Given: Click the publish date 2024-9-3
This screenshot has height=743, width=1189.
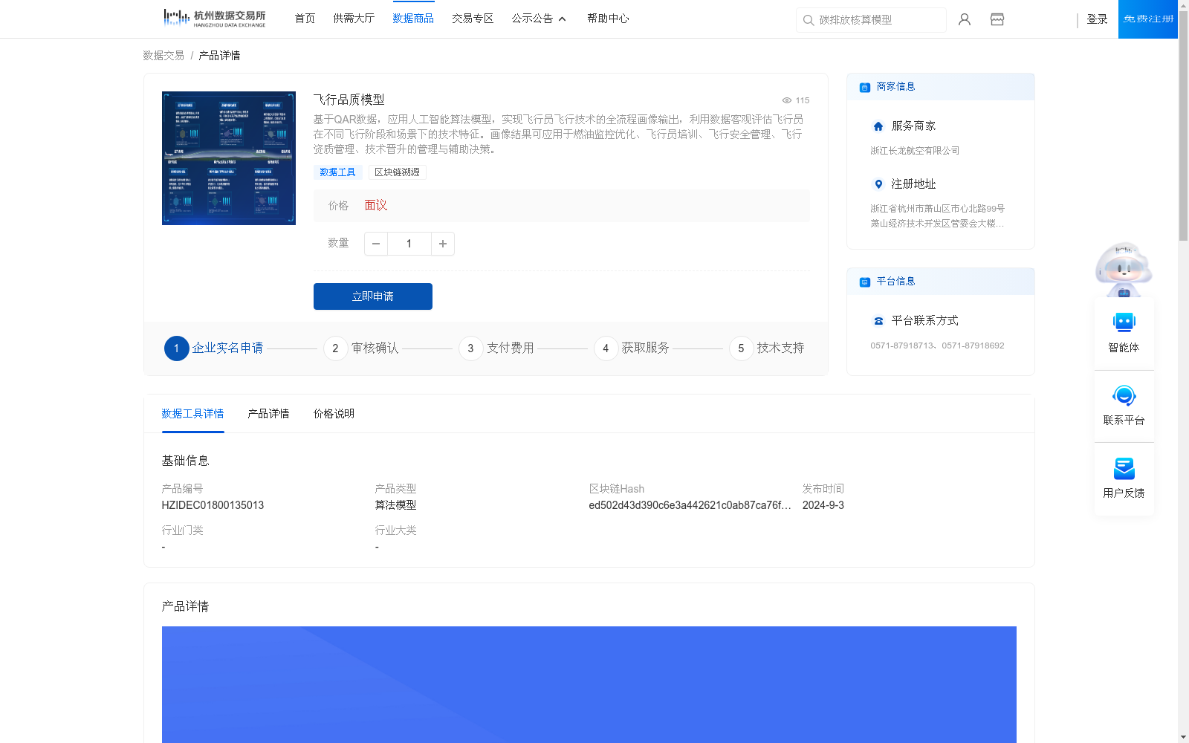Looking at the screenshot, I should pos(823,505).
